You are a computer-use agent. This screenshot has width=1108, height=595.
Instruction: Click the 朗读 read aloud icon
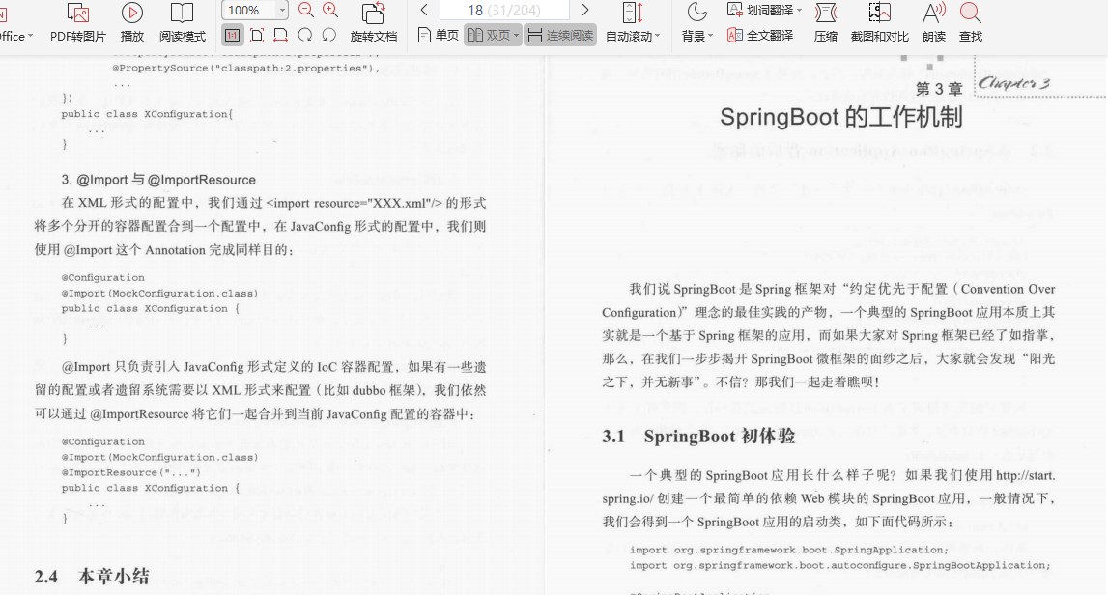pyautogui.click(x=934, y=13)
